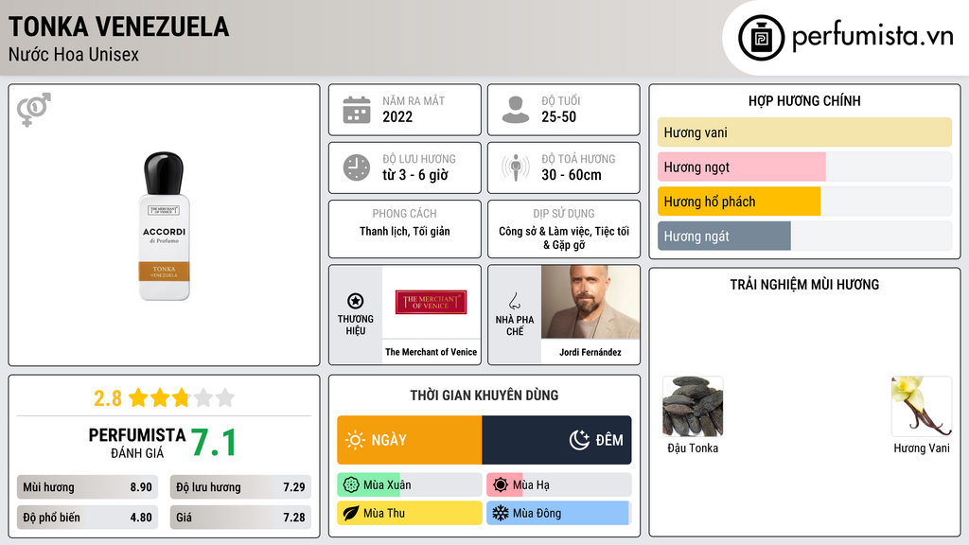Viewport: 969px width, 545px height.
Task: Open the Hương Vani note thumbnail
Action: (922, 407)
